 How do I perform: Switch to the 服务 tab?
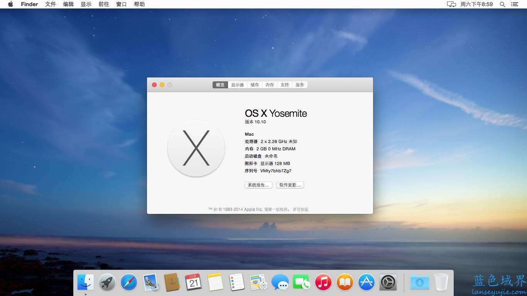click(300, 85)
